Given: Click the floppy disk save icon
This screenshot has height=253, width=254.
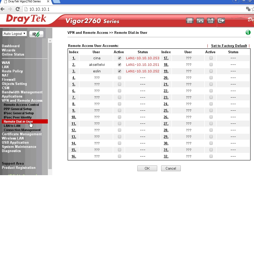Looking at the screenshot, I should (211, 20).
